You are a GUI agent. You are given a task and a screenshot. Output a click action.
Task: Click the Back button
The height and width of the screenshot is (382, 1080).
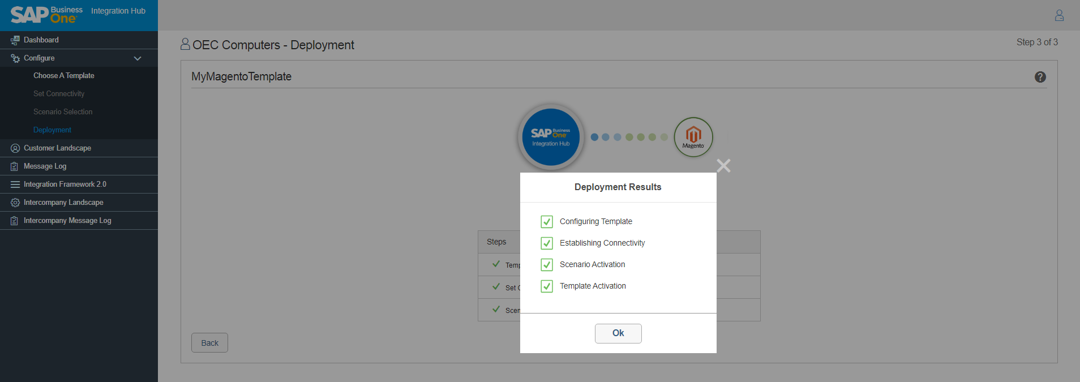coord(209,343)
